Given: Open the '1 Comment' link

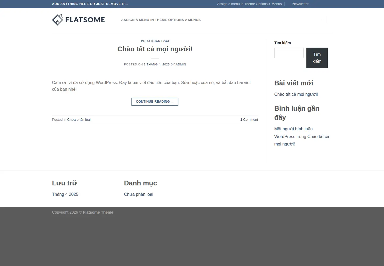Looking at the screenshot, I should pyautogui.click(x=249, y=120).
